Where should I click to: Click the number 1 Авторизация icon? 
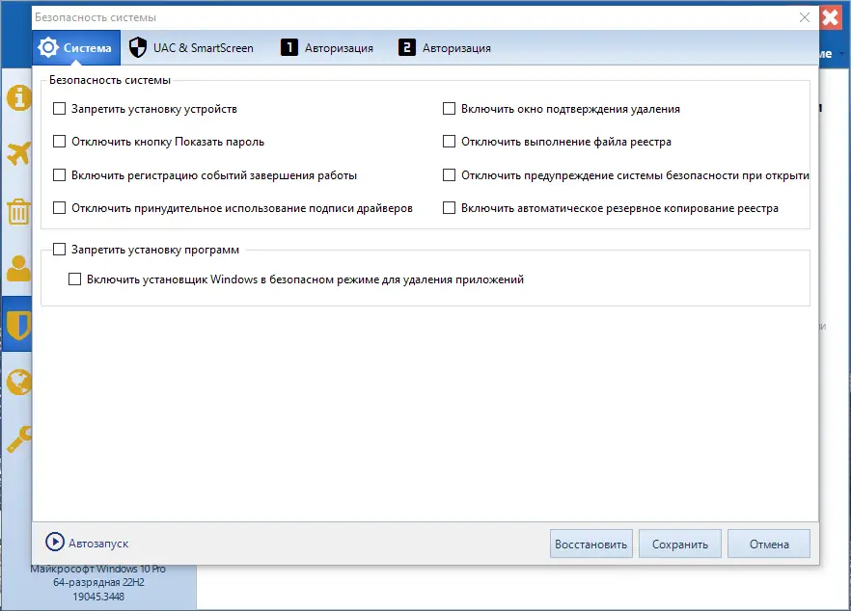pyautogui.click(x=289, y=48)
